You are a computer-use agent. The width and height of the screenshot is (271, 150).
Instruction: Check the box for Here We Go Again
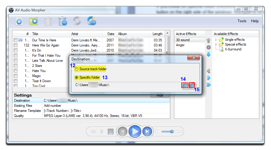tap(16, 45)
